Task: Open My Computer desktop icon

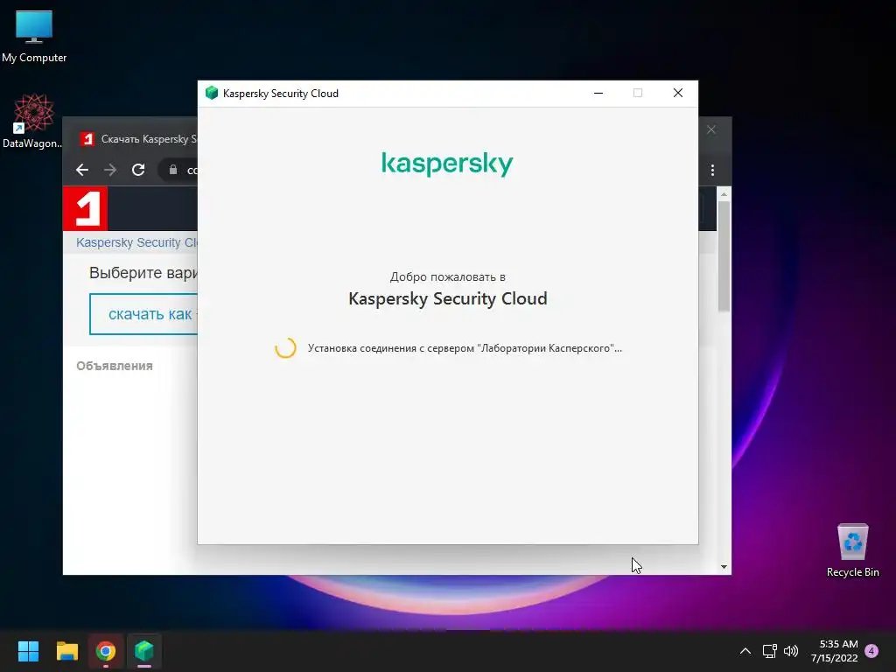Action: pyautogui.click(x=34, y=36)
